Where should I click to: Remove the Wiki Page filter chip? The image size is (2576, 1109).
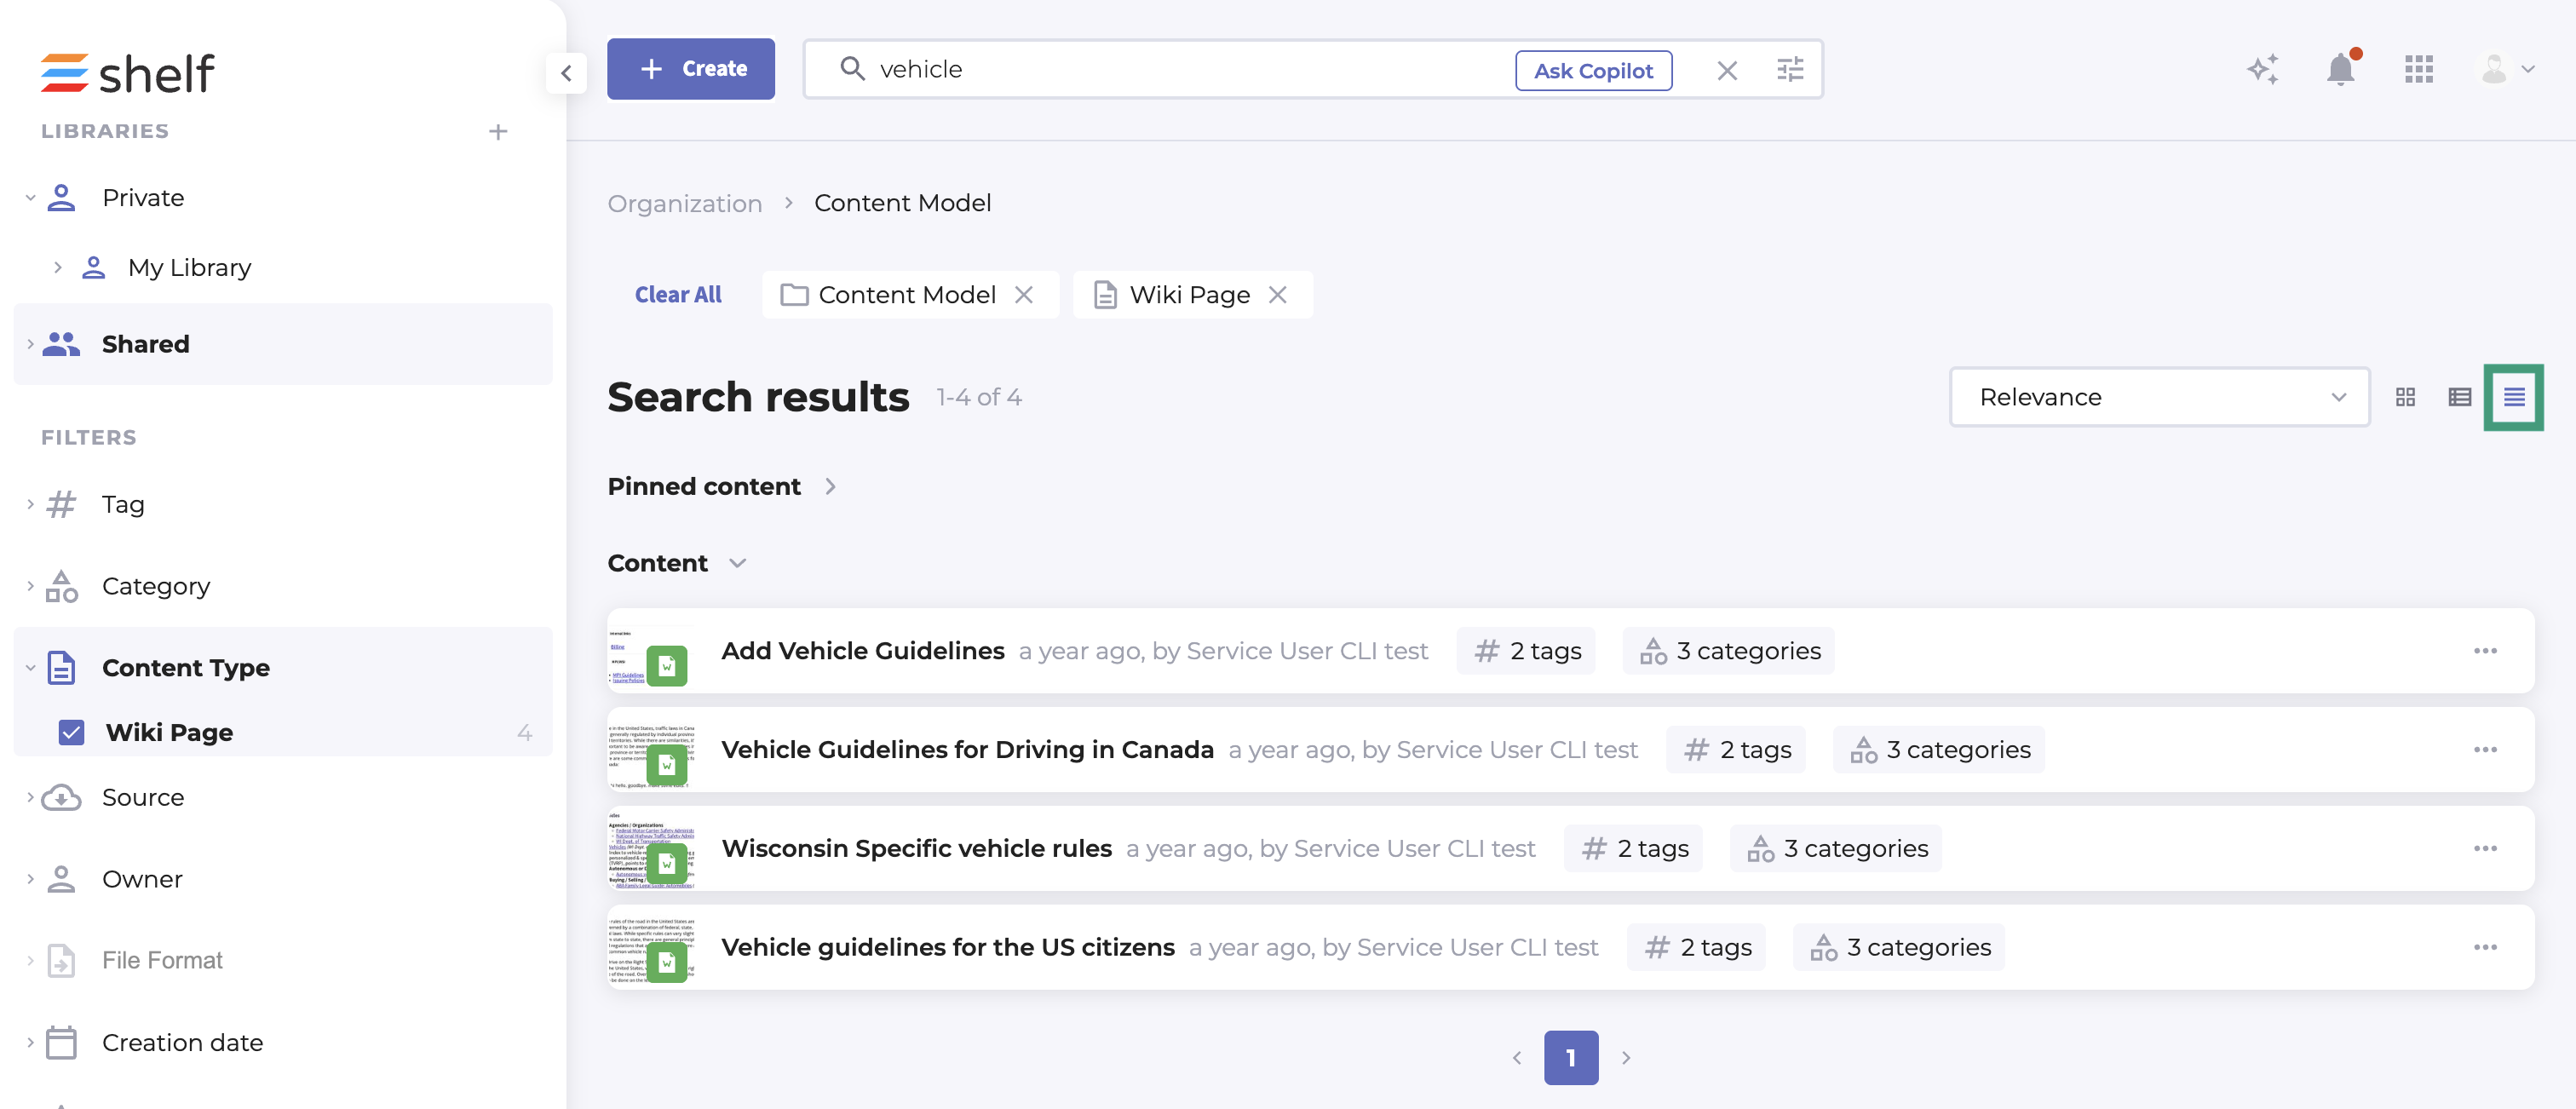[x=1278, y=295]
